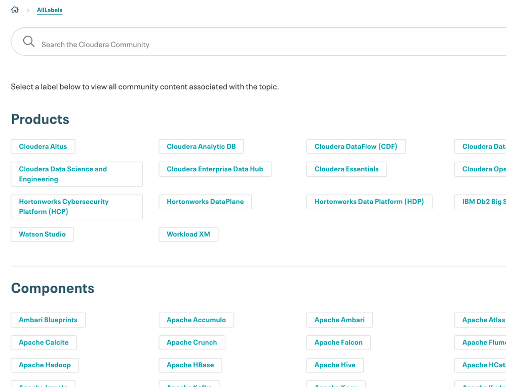This screenshot has width=506, height=387.
Task: Open the AllLabels breadcrumb link
Action: (49, 10)
